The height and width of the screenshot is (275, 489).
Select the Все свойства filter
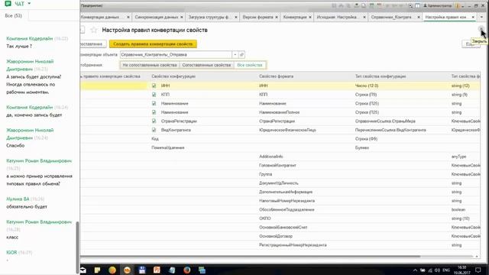point(250,65)
